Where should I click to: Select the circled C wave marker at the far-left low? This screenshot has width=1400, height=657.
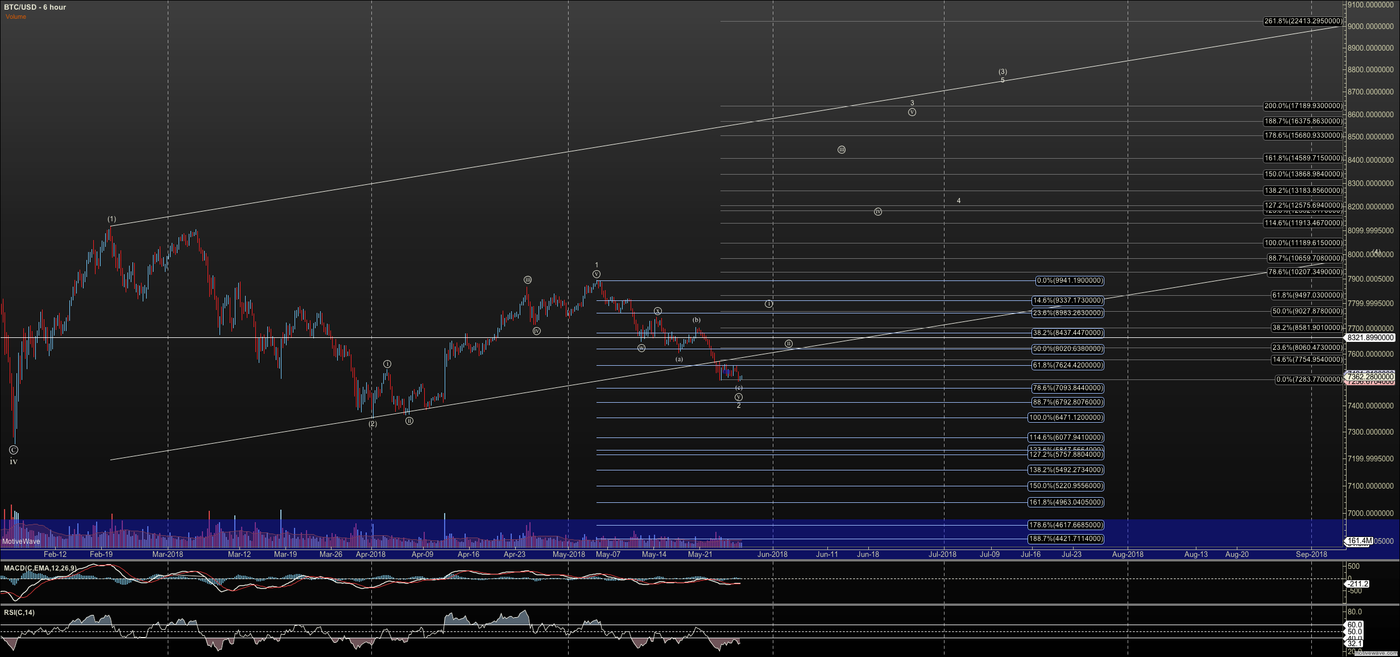14,450
